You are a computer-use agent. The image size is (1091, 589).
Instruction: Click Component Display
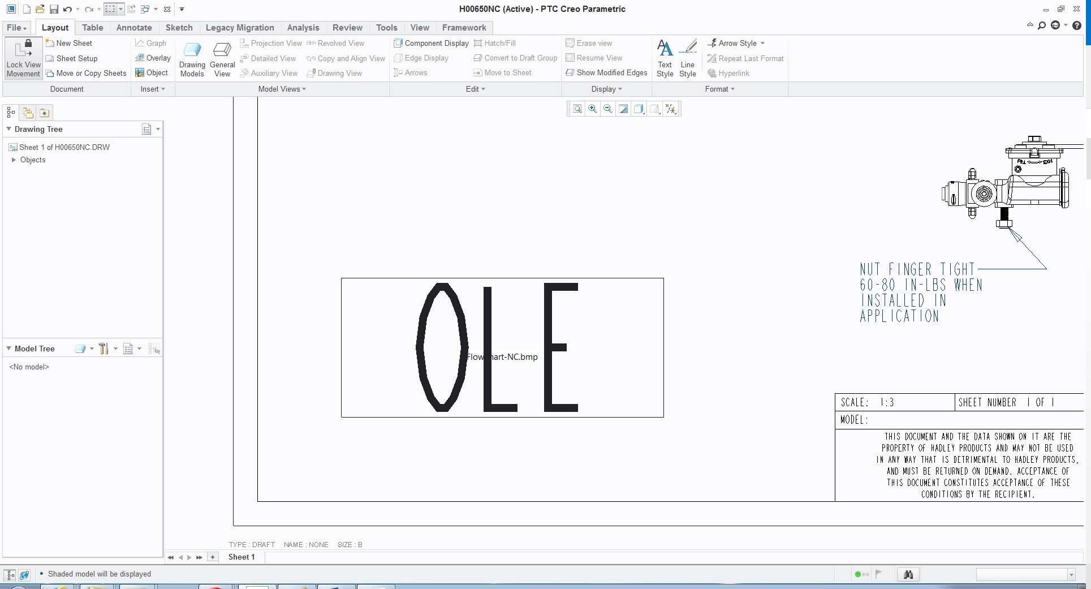point(431,43)
